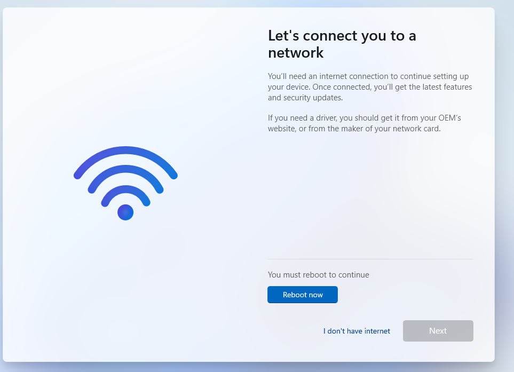Click the innermost arc of the Wi-Fi icon

coord(125,189)
